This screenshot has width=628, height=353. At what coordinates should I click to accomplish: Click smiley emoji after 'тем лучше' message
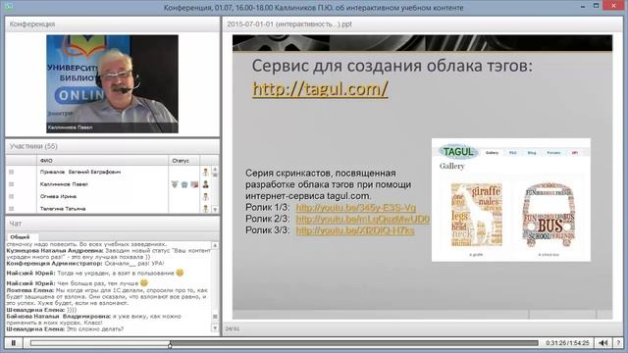[x=144, y=283]
